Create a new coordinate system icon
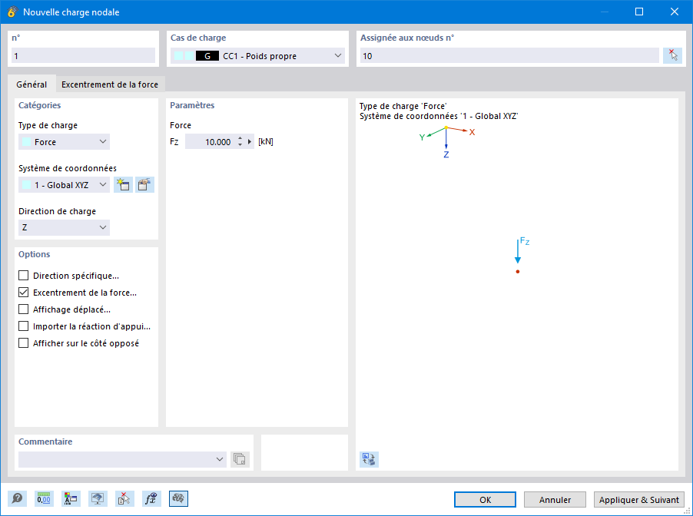693x516 pixels. pos(123,184)
